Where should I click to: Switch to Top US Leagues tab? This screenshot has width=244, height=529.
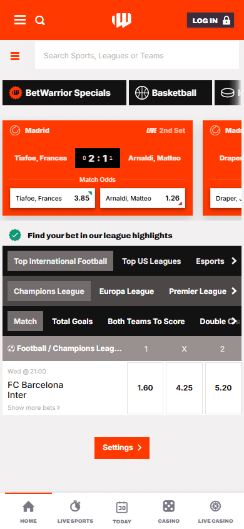click(151, 261)
